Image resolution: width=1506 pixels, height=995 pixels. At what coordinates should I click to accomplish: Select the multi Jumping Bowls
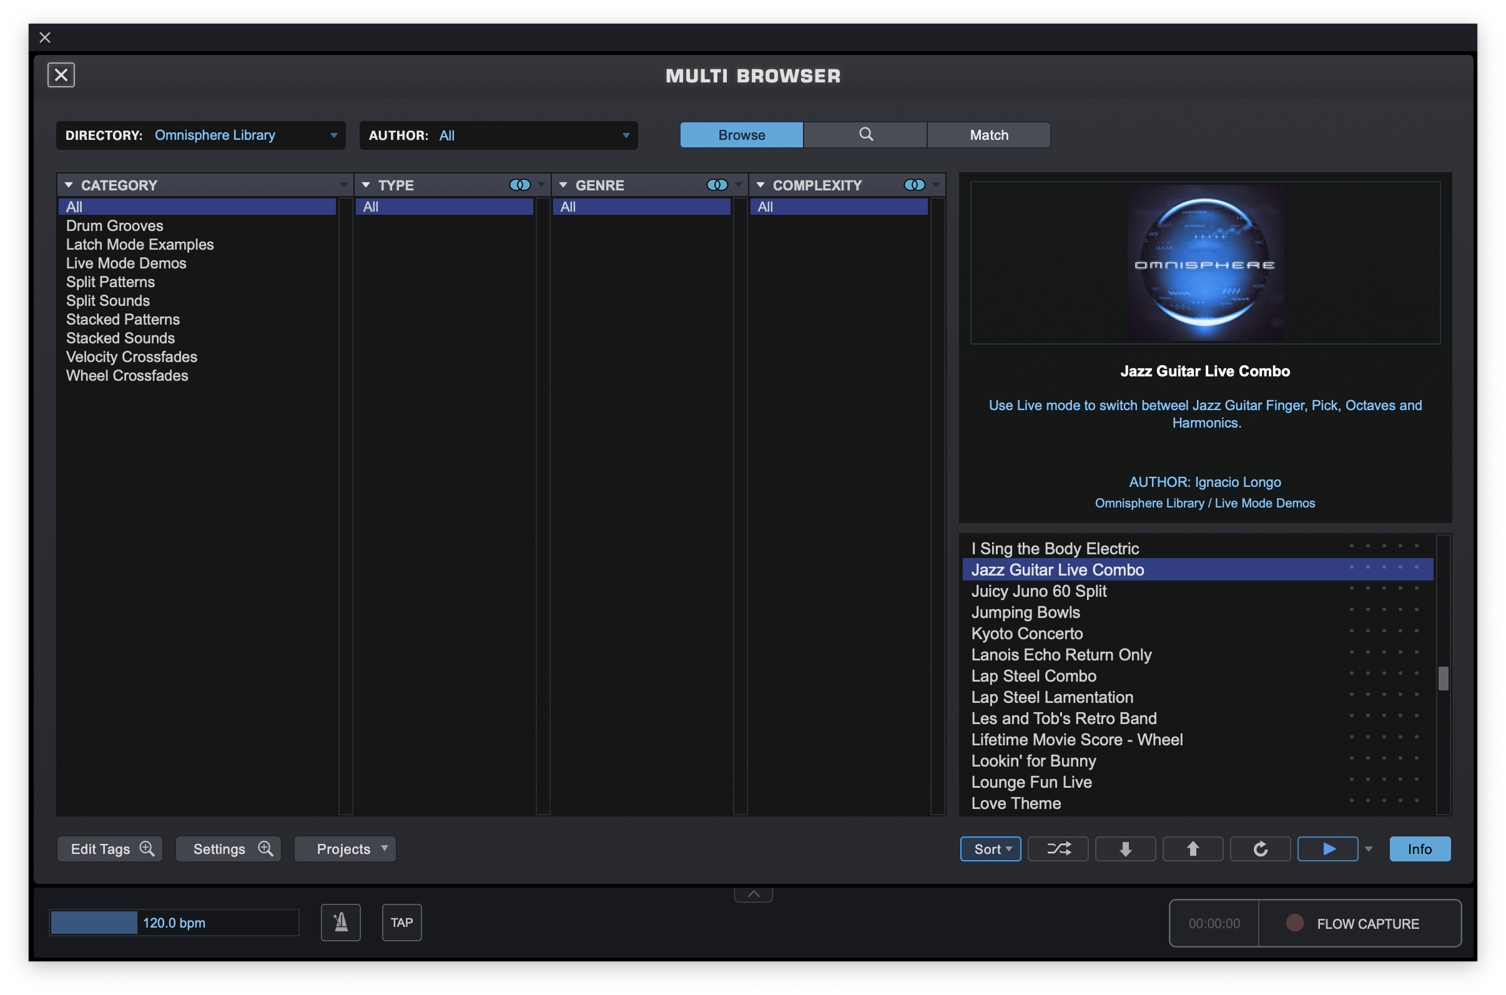[x=1197, y=612]
